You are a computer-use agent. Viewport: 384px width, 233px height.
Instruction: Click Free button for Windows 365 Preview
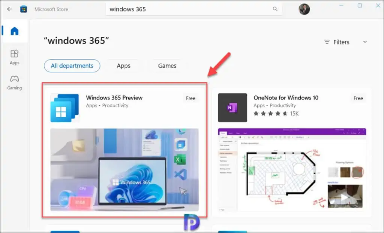pos(190,98)
